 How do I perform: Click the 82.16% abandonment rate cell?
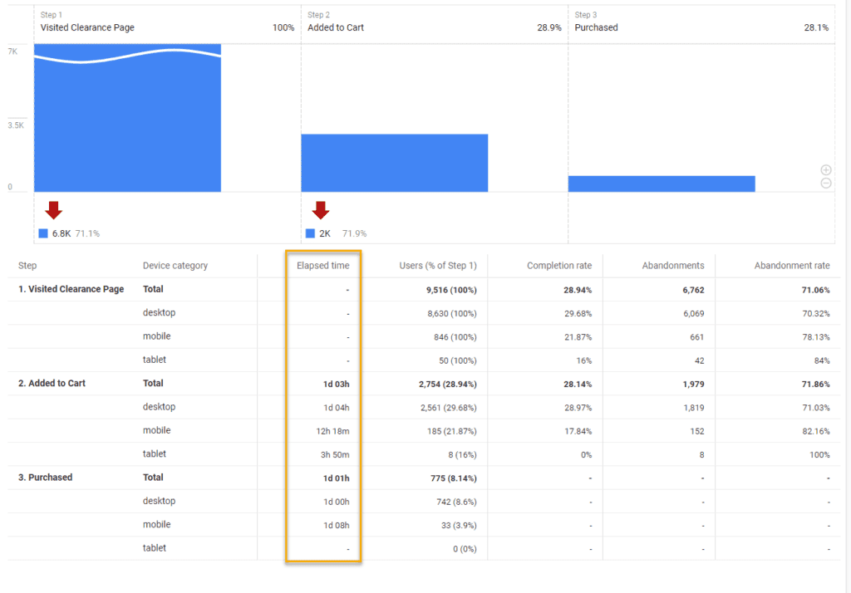(x=816, y=431)
